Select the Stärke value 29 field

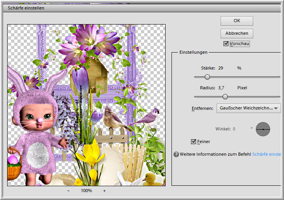coord(221,68)
